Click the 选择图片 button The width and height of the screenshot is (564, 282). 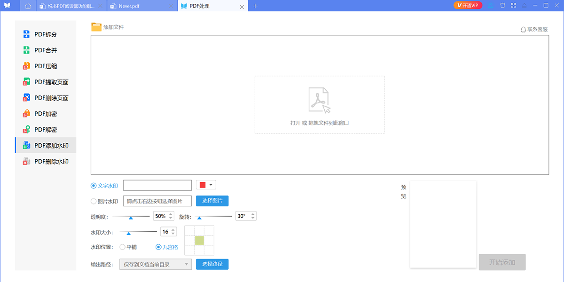pos(212,201)
